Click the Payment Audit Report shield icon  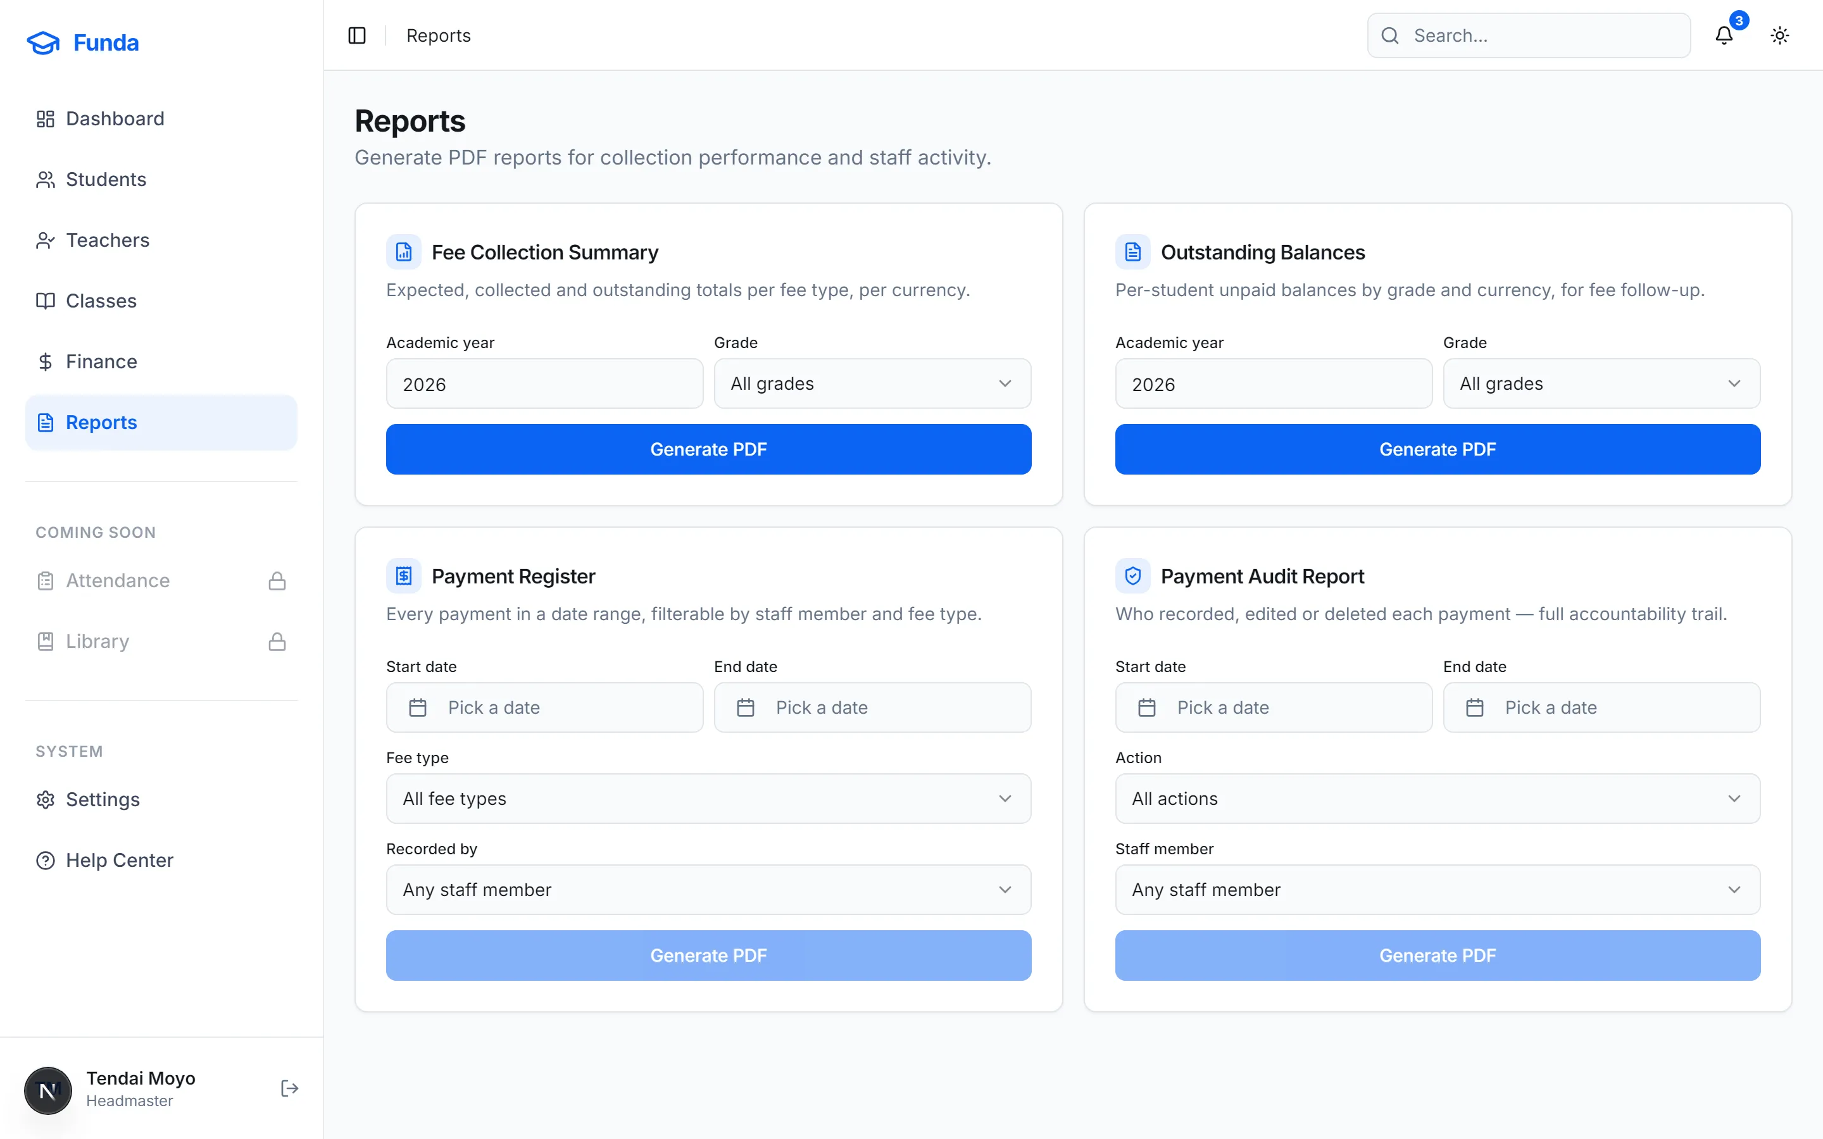point(1133,576)
